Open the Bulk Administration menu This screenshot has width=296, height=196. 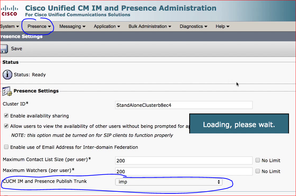150,27
